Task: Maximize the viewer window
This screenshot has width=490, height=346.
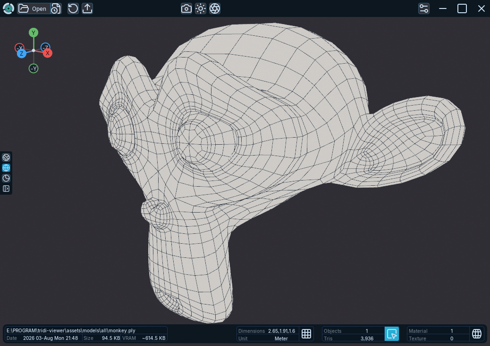Action: tap(462, 8)
